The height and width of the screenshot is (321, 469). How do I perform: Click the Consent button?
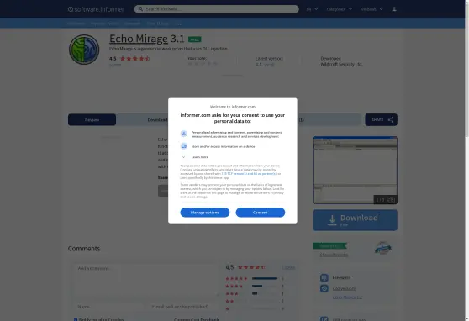tap(261, 213)
